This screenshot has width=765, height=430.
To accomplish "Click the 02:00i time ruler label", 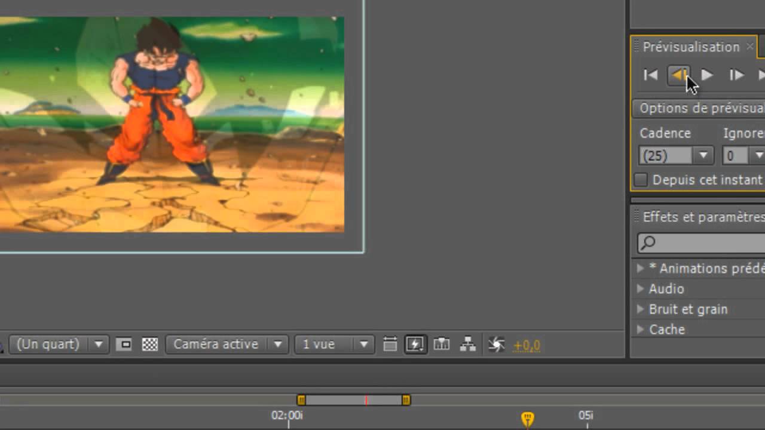I will [287, 416].
